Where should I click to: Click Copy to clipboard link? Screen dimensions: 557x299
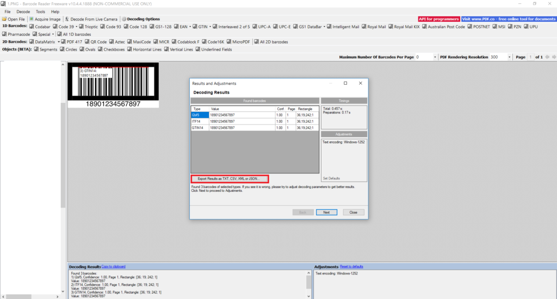pos(113,266)
